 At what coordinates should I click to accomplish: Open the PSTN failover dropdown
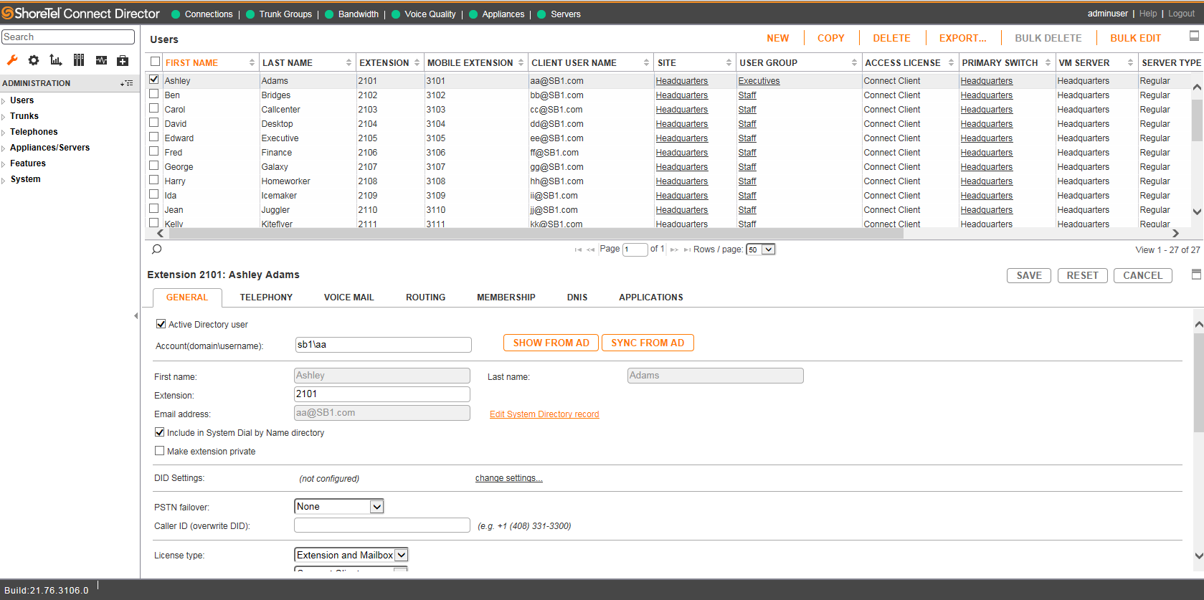(339, 507)
